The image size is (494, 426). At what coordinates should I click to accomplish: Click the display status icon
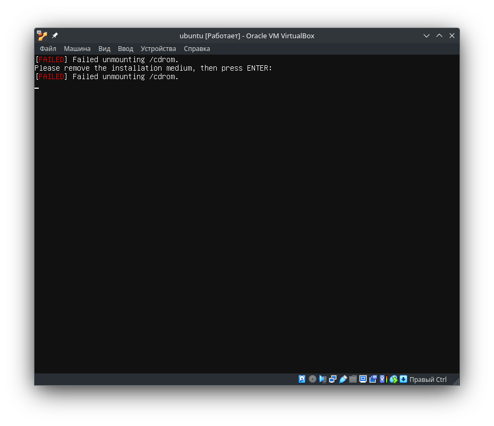coord(363,379)
